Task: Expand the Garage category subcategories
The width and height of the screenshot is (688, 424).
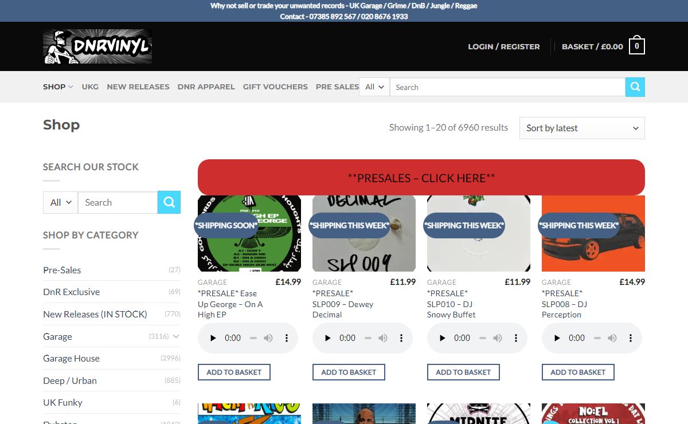Action: tap(176, 336)
